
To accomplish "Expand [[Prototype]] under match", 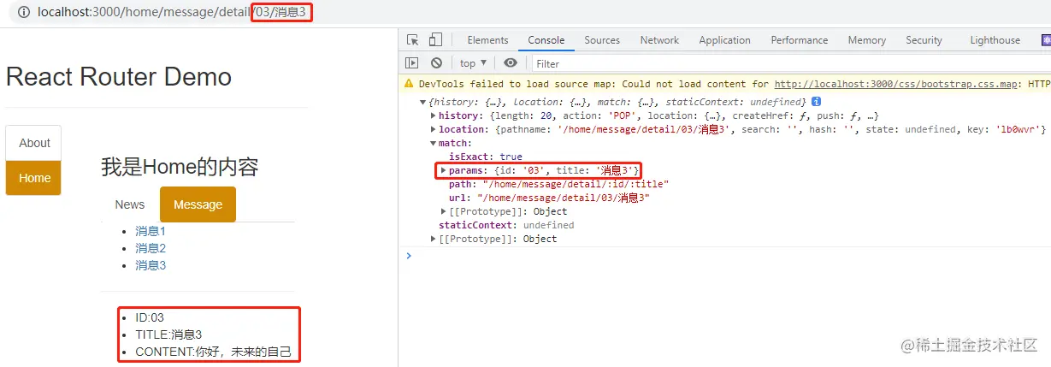I will pos(443,211).
